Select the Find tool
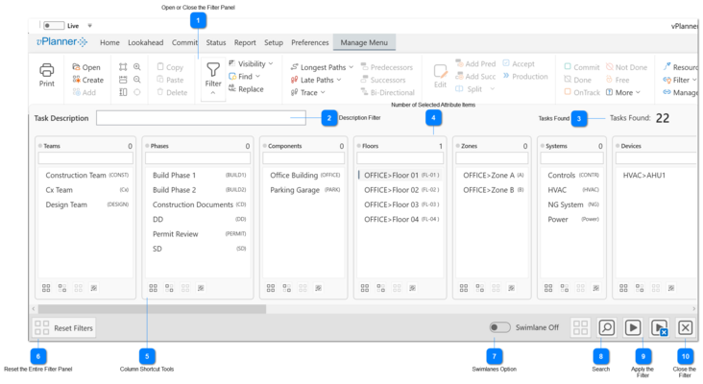Screen dimensions: 703x384 [x=240, y=77]
